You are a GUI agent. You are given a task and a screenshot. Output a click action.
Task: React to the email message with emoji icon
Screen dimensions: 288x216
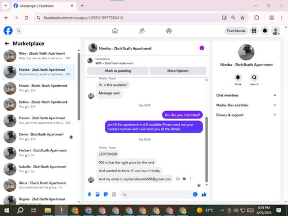[x=178, y=179]
